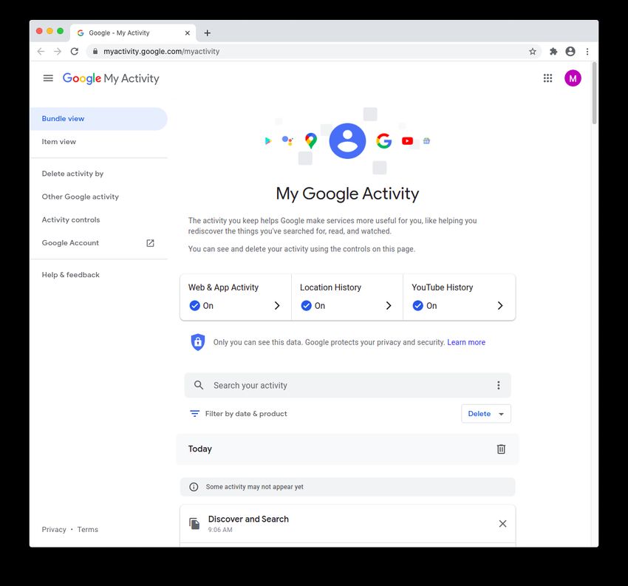The image size is (628, 586).
Task: Open Google Account external link icon
Action: [x=150, y=243]
